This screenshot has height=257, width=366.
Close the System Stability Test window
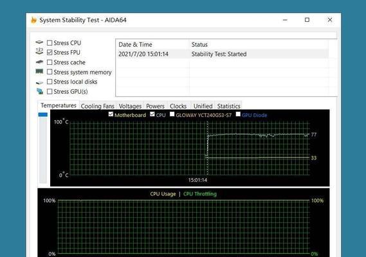click(330, 20)
